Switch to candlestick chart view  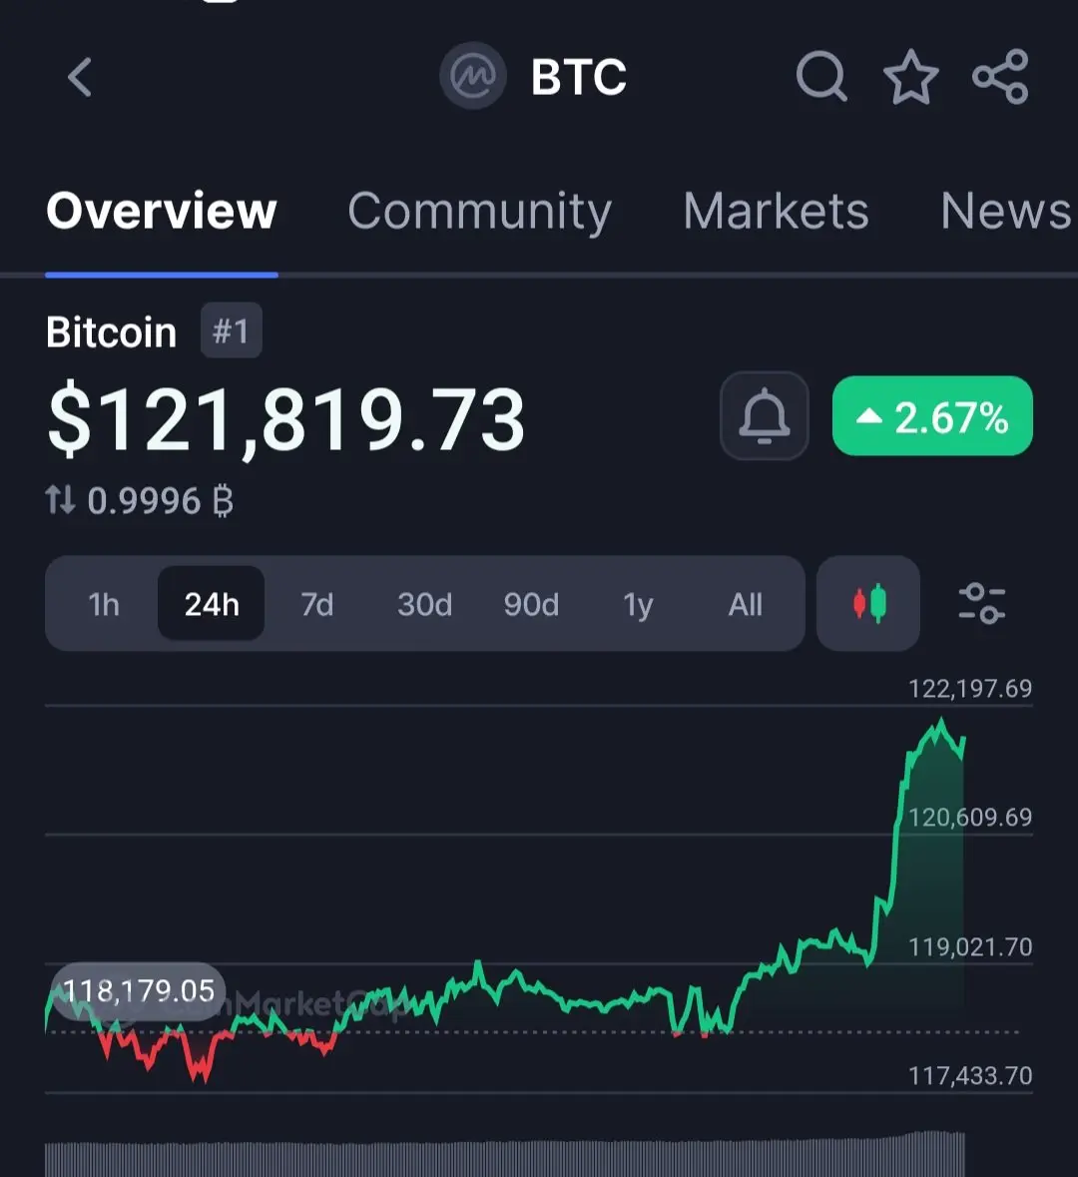[868, 604]
